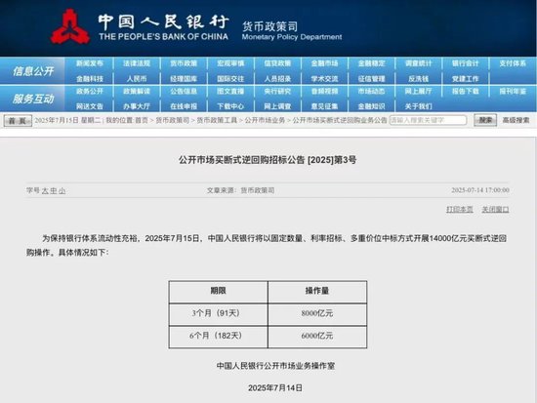The height and width of the screenshot is (403, 537).
Task: Go to the 银行会计 page
Action: pos(465,63)
